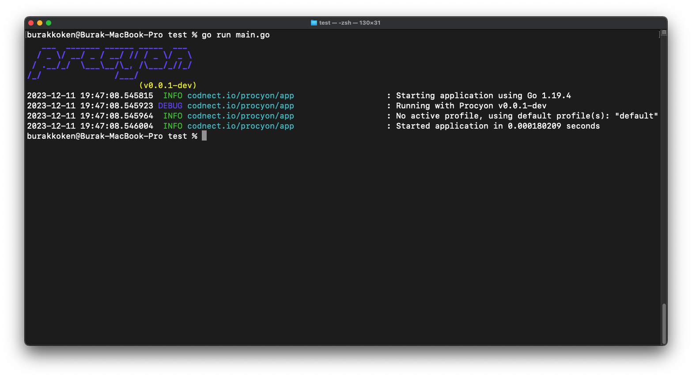This screenshot has height=378, width=692.
Task: Click the purple DEBUG log level
Action: pyautogui.click(x=170, y=106)
